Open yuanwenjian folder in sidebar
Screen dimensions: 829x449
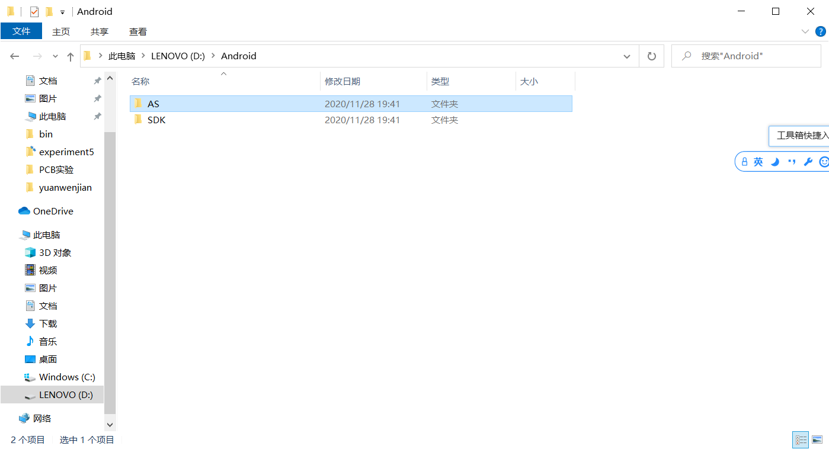tap(65, 187)
